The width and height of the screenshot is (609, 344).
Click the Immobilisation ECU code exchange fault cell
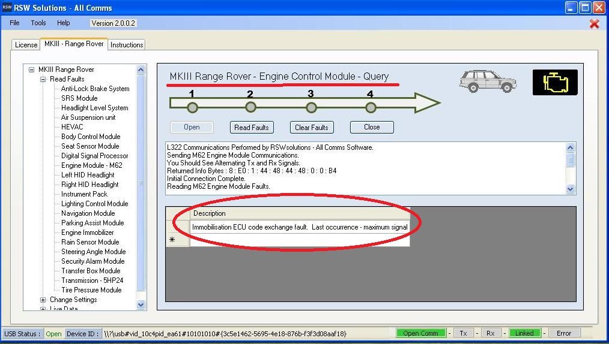pos(300,227)
